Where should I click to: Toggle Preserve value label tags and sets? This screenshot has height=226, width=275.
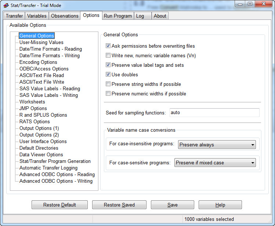point(108,65)
